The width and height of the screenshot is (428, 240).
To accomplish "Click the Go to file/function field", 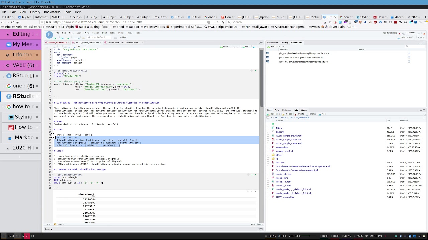I will (99, 37).
